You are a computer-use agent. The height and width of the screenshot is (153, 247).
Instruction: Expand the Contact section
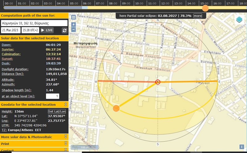(x=65, y=150)
